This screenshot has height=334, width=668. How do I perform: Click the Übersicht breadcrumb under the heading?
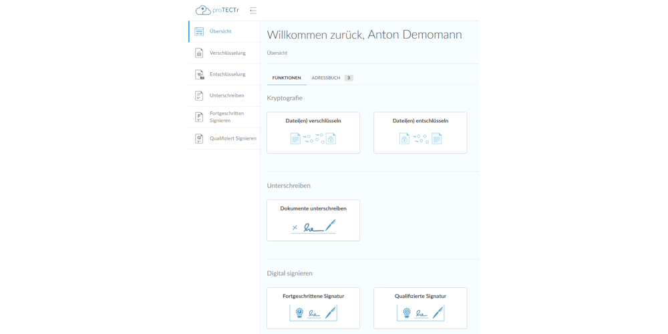tap(277, 53)
